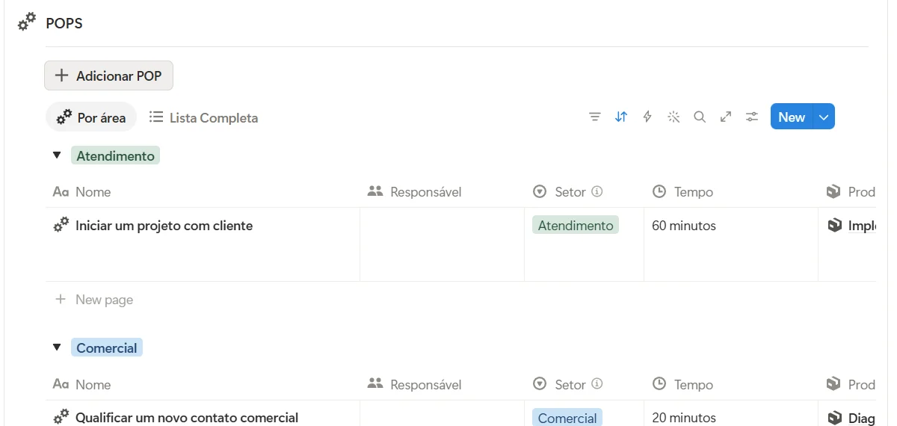Collapse the Atendimento group
897x426 pixels.
click(57, 155)
